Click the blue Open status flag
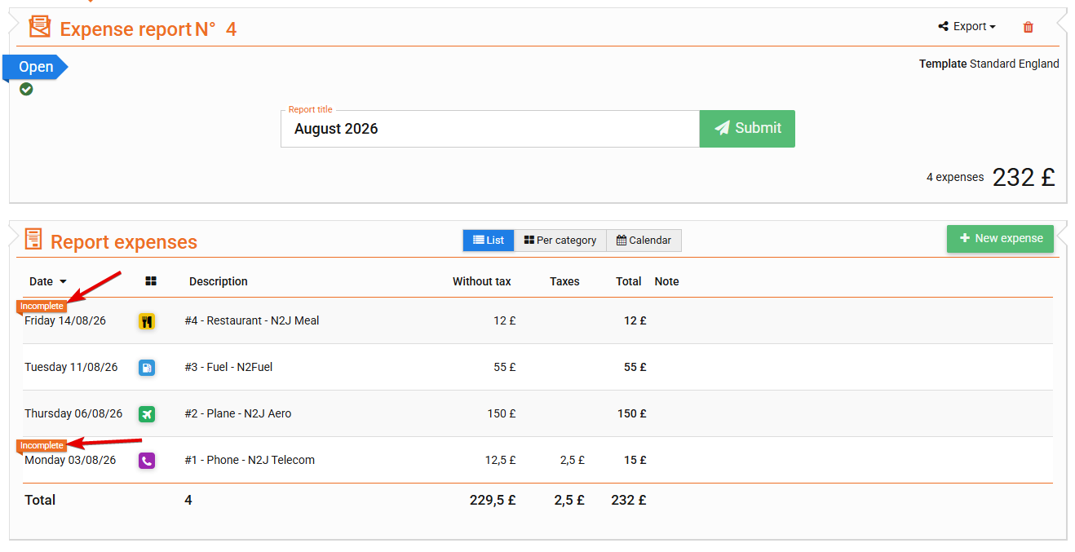1075x552 pixels. point(36,67)
